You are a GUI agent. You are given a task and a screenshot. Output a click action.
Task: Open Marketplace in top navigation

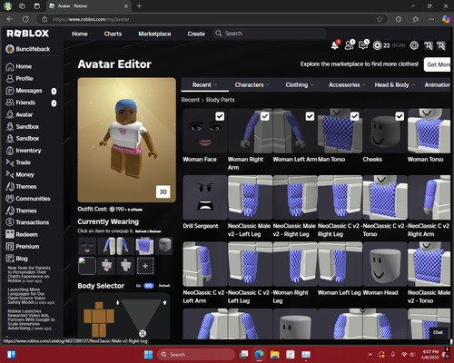coord(154,34)
